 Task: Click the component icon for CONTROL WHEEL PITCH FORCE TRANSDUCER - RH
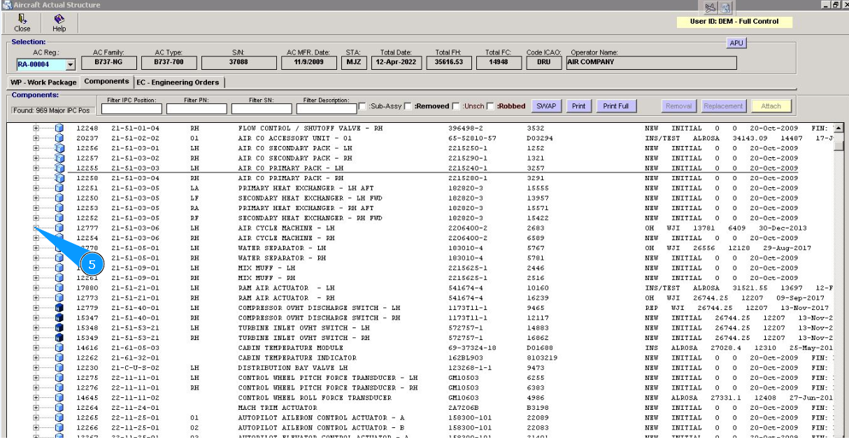[x=59, y=388]
